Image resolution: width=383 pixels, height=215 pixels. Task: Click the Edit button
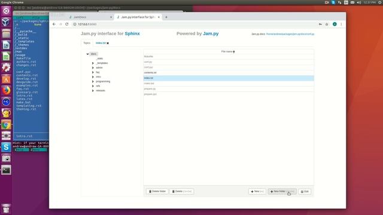(x=305, y=191)
